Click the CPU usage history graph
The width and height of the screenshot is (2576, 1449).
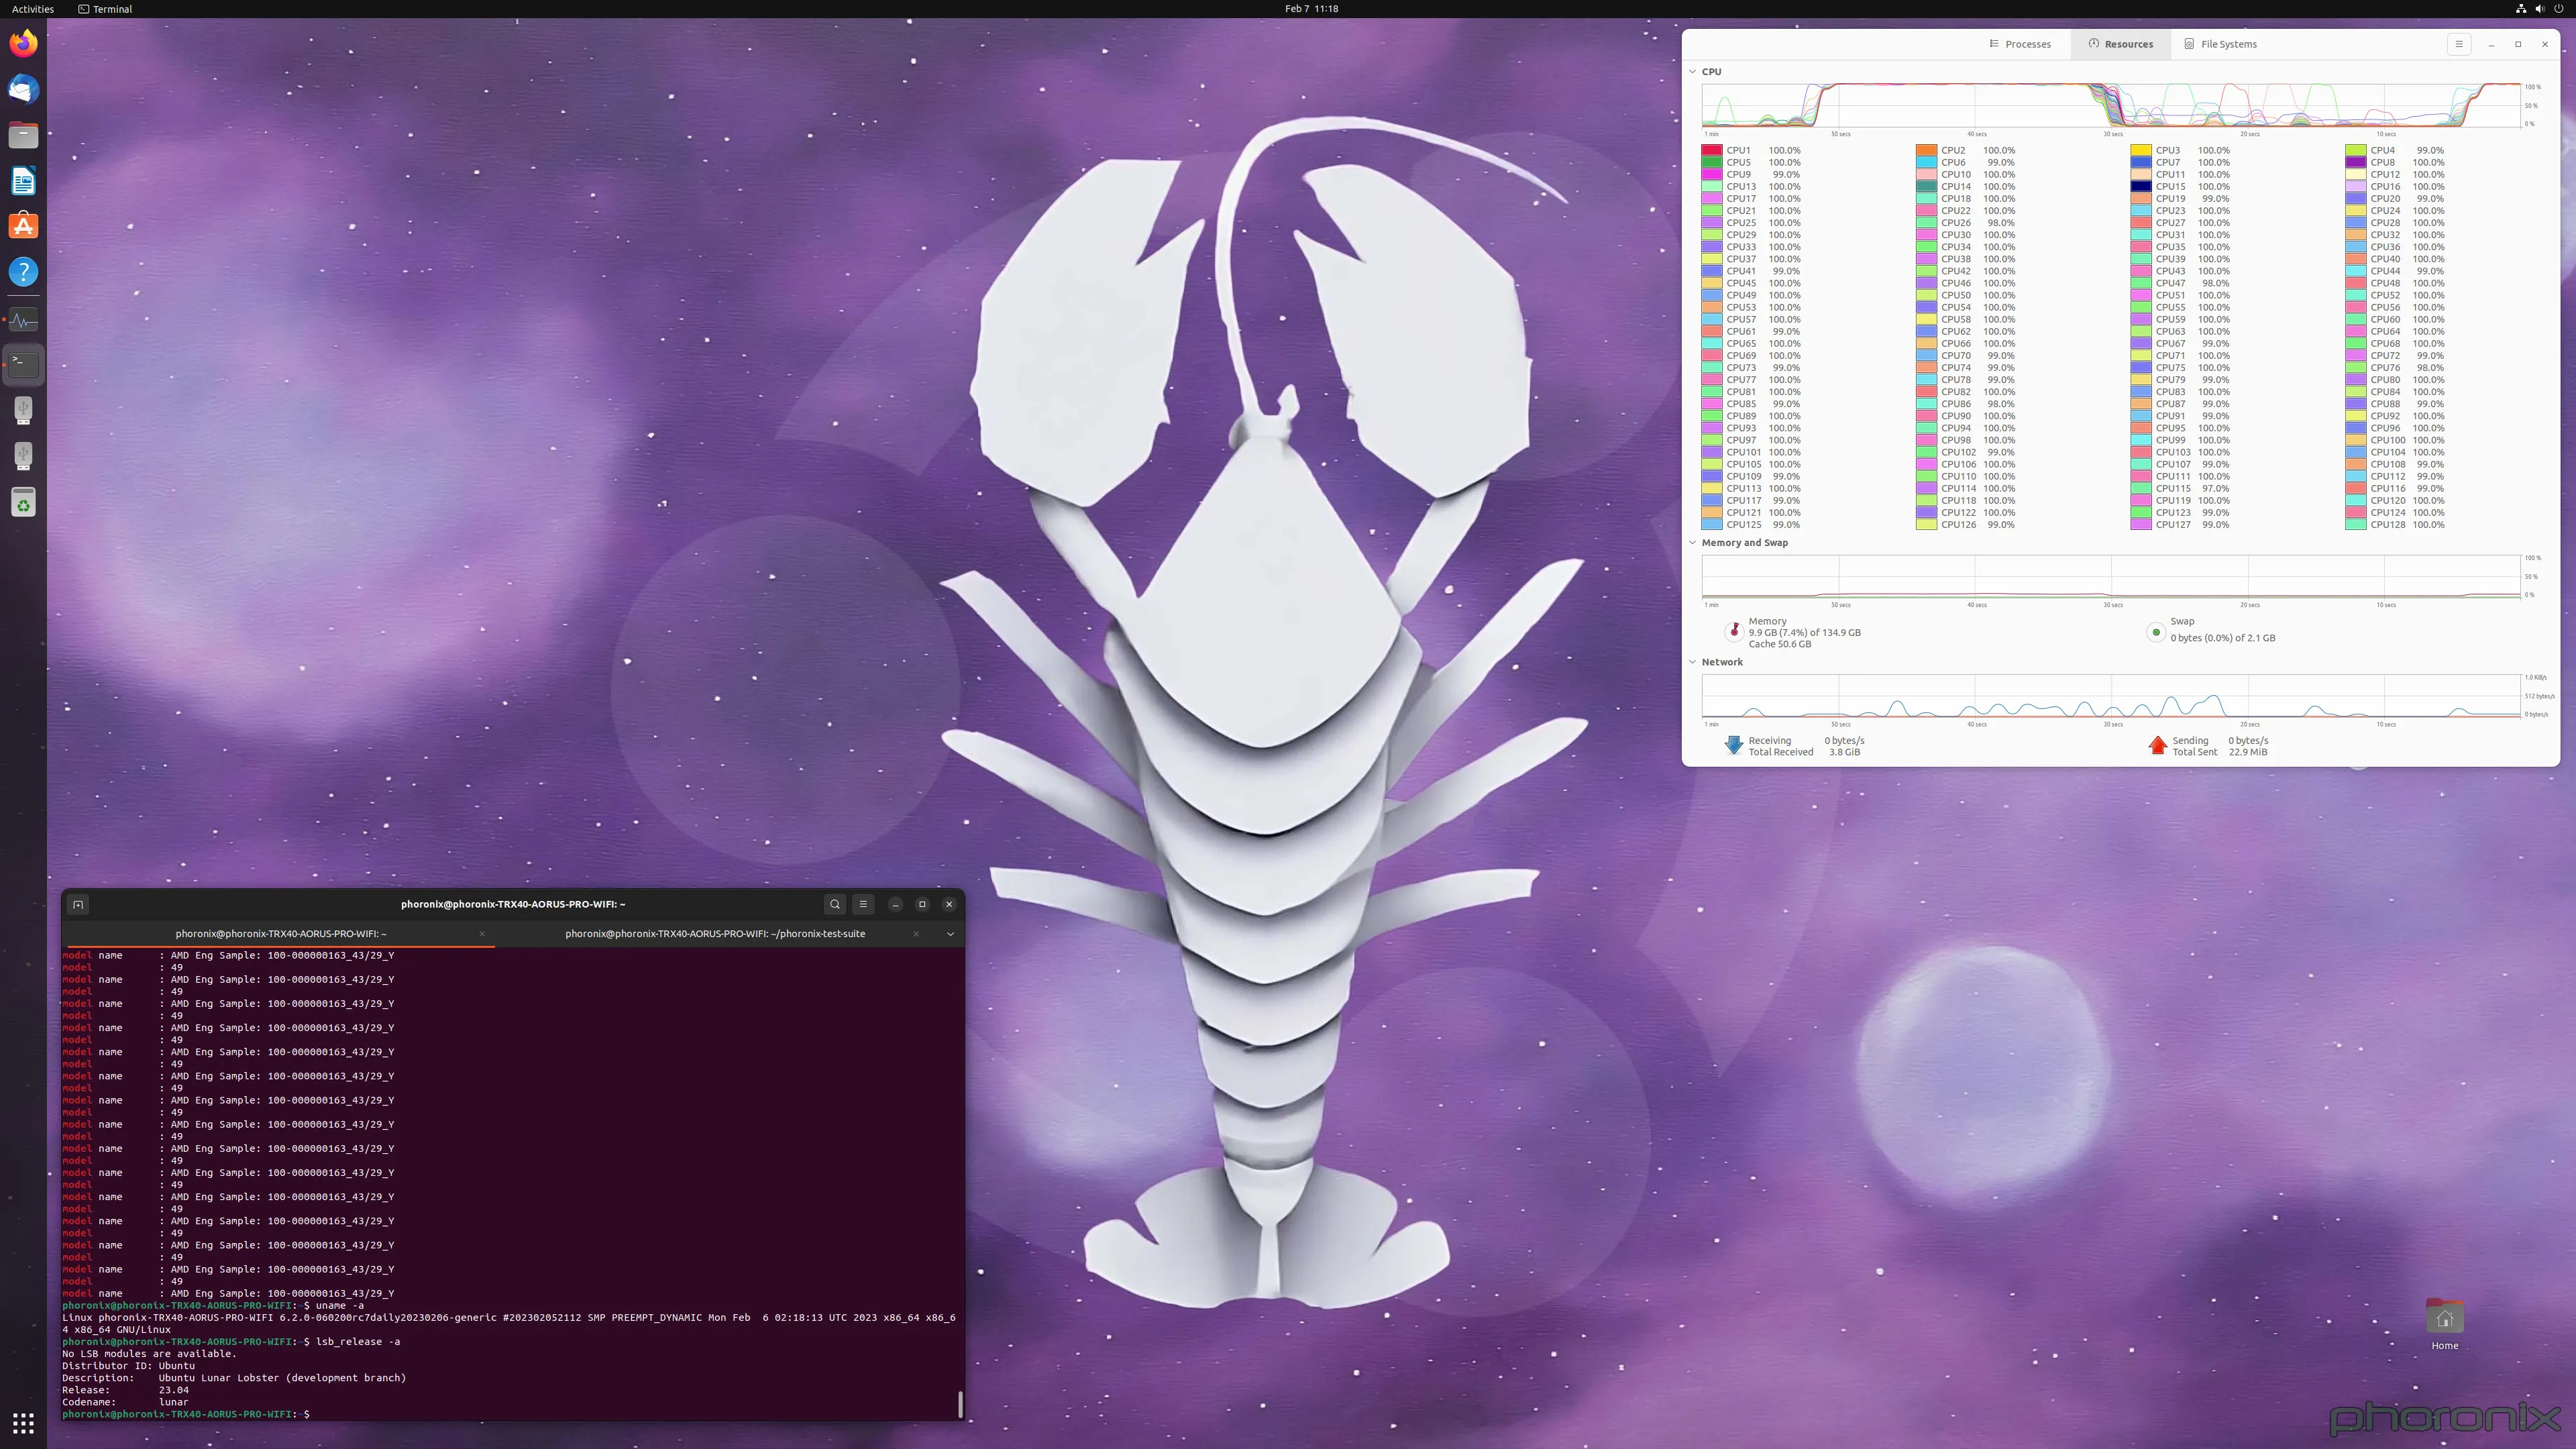(2111, 105)
